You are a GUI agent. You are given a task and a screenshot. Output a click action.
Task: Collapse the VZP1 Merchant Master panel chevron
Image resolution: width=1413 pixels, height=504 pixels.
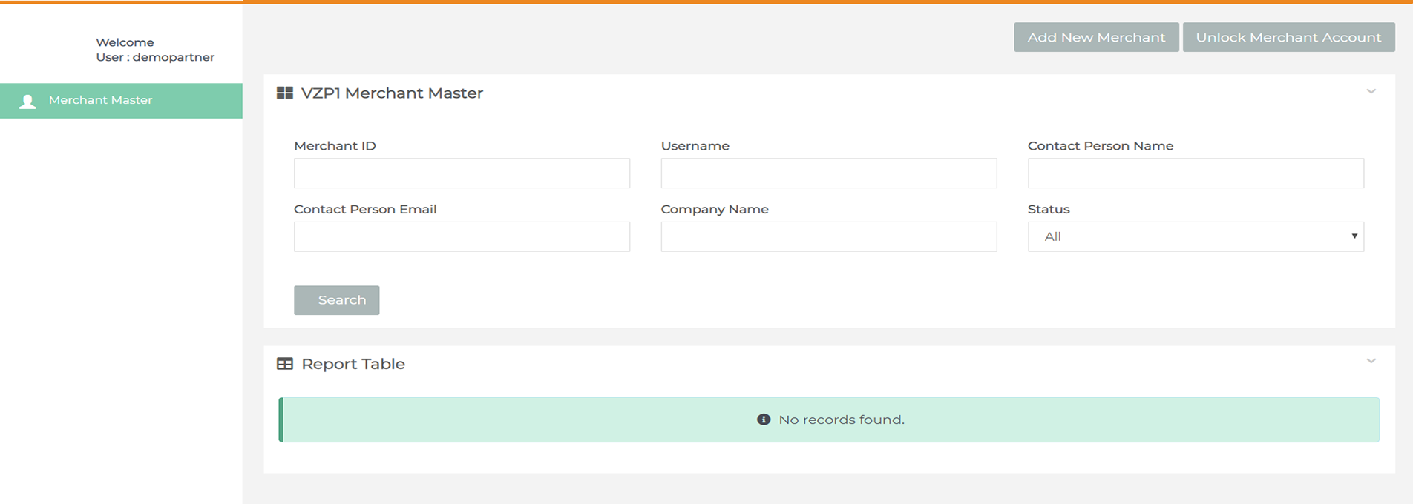pyautogui.click(x=1371, y=92)
